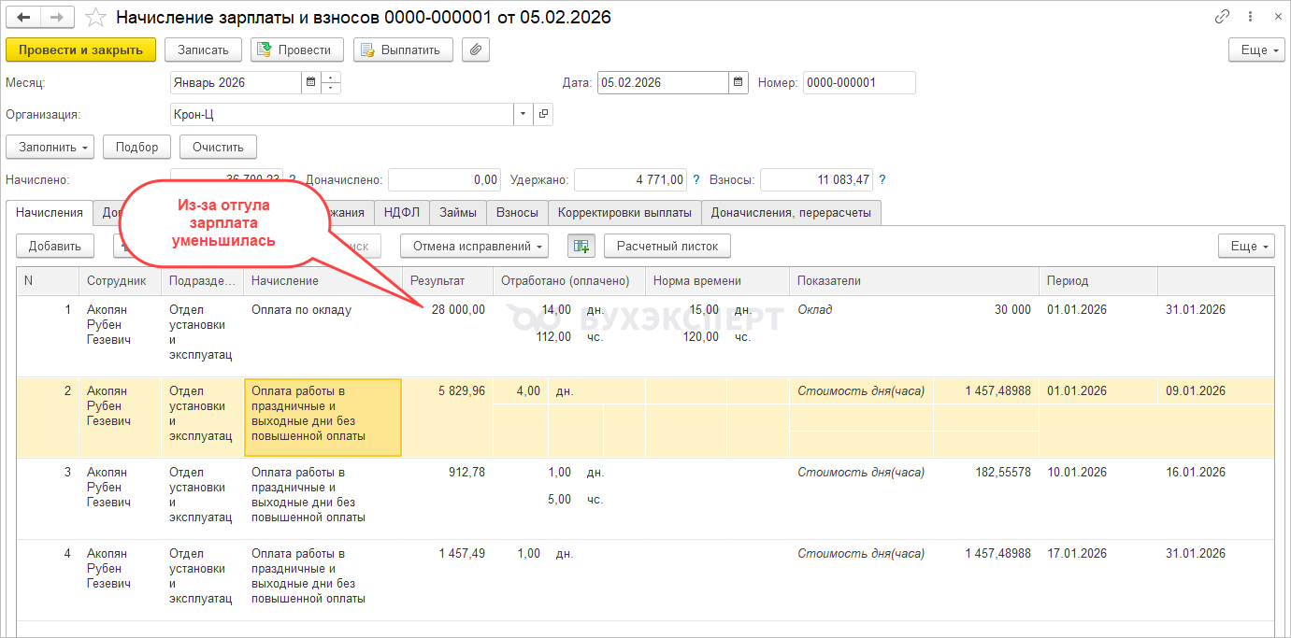Click the Номер input field
This screenshot has height=638, width=1291.
tap(858, 82)
